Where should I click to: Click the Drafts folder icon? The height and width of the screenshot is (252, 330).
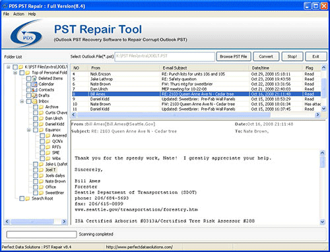(34, 95)
